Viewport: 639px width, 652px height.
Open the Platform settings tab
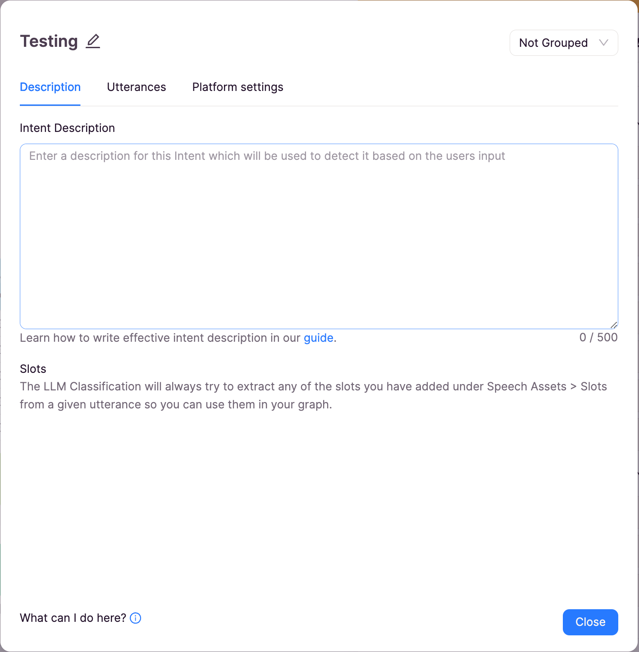[x=238, y=87]
